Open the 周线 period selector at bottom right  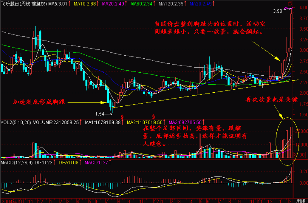tap(301, 200)
